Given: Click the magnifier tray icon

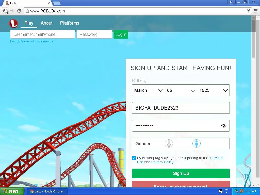Looking at the screenshot, I should [241, 191].
